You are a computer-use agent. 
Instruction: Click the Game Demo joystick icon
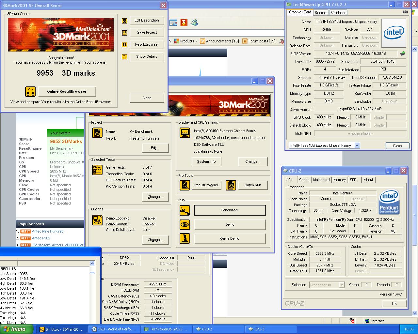[x=185, y=238]
